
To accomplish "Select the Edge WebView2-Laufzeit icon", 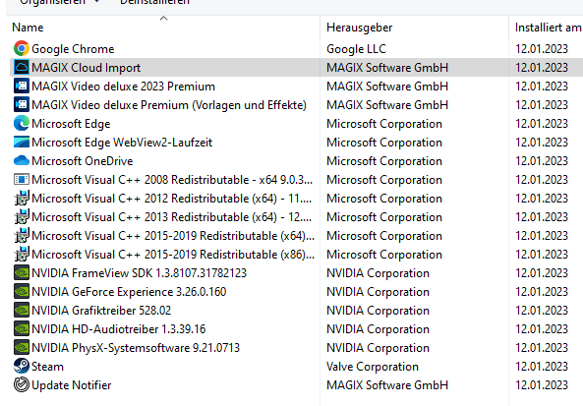I will 22,142.
